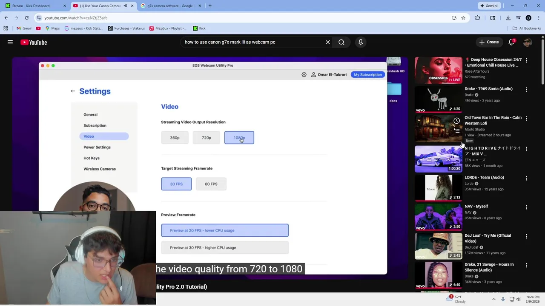Open mazisux - Kick Stats bookmark
This screenshot has height=306, width=545.
point(84,28)
